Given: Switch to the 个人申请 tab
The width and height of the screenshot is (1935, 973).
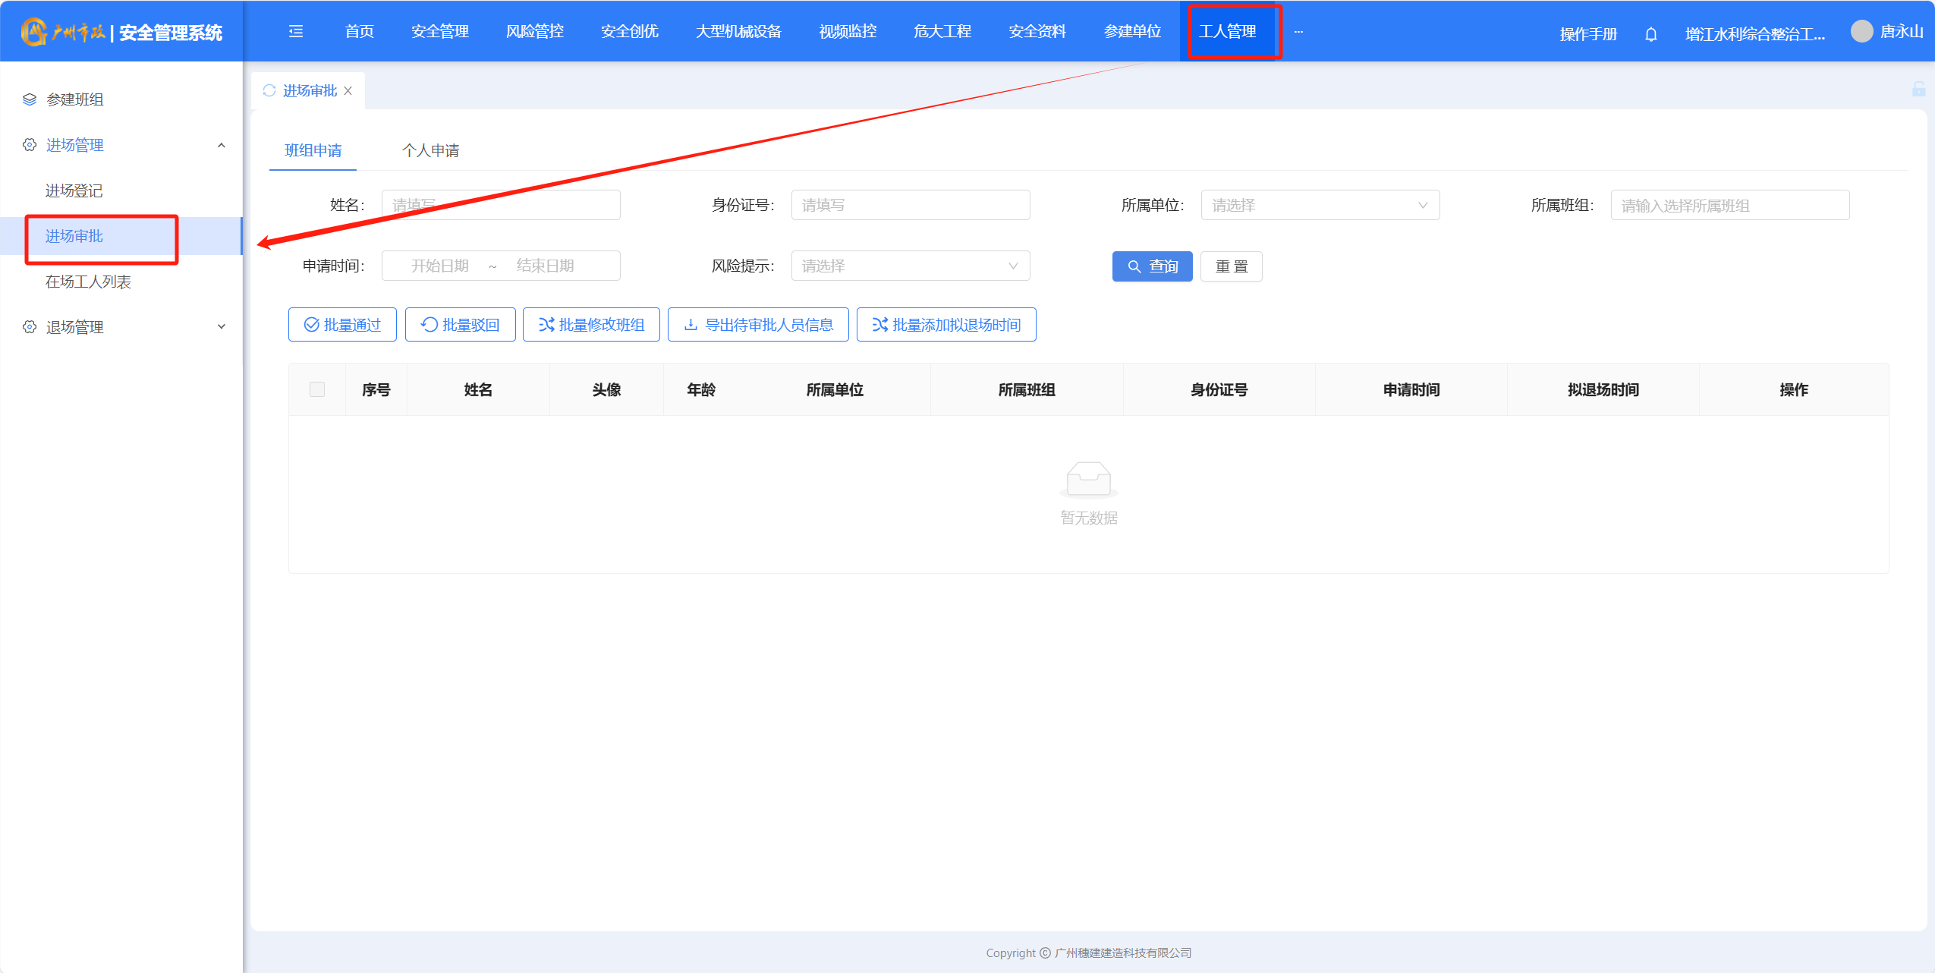Looking at the screenshot, I should [x=430, y=150].
